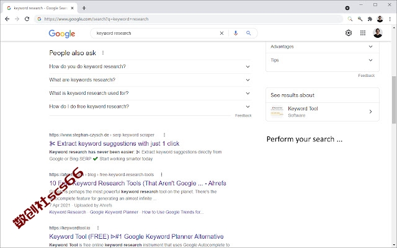397x248 pixels.
Task: Click the magnifier extension icon in toolbar
Action: click(x=350, y=19)
